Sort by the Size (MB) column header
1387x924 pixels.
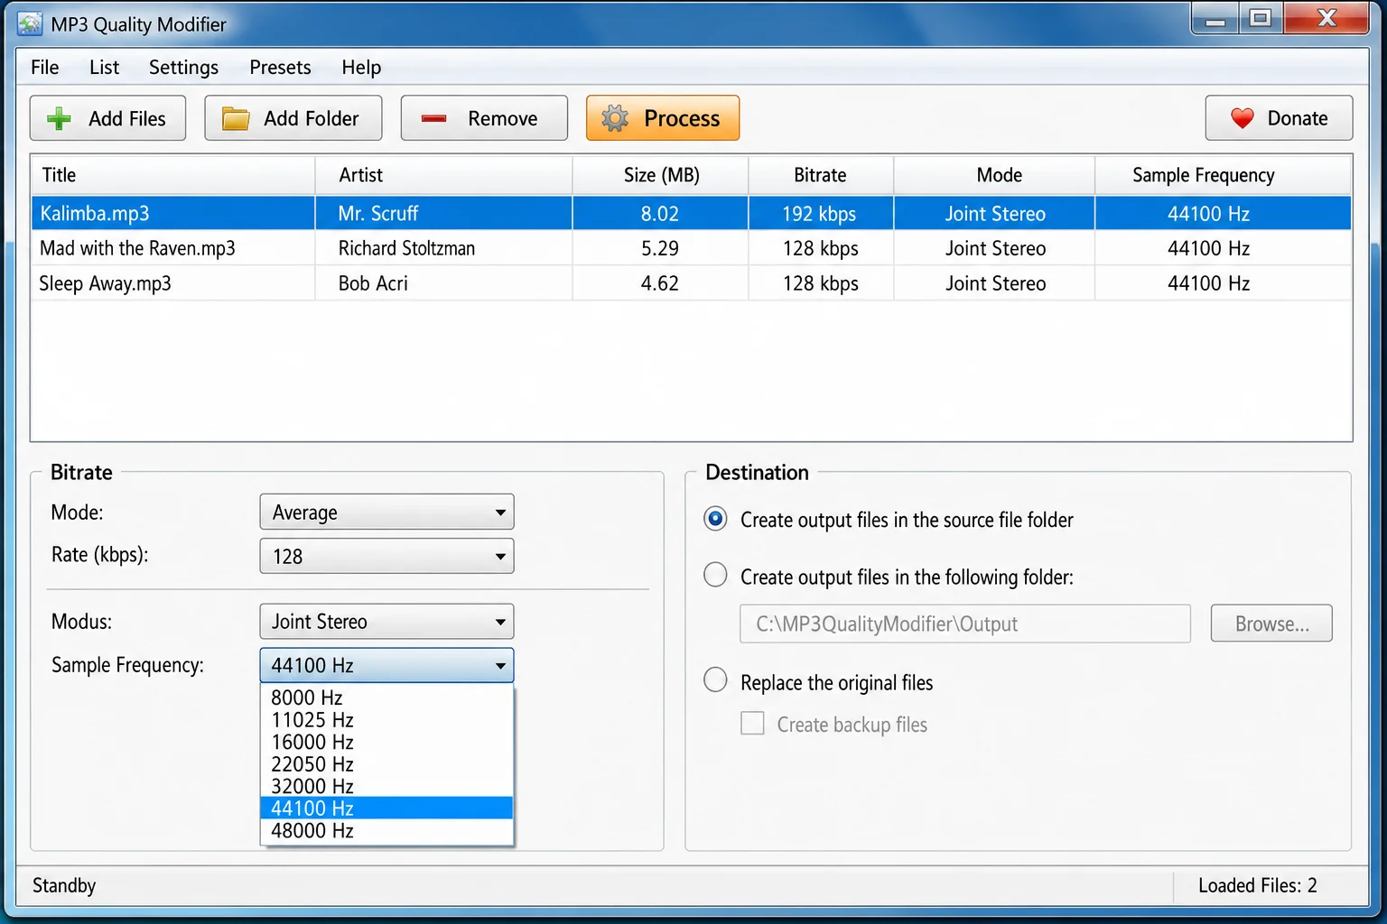[x=660, y=175]
